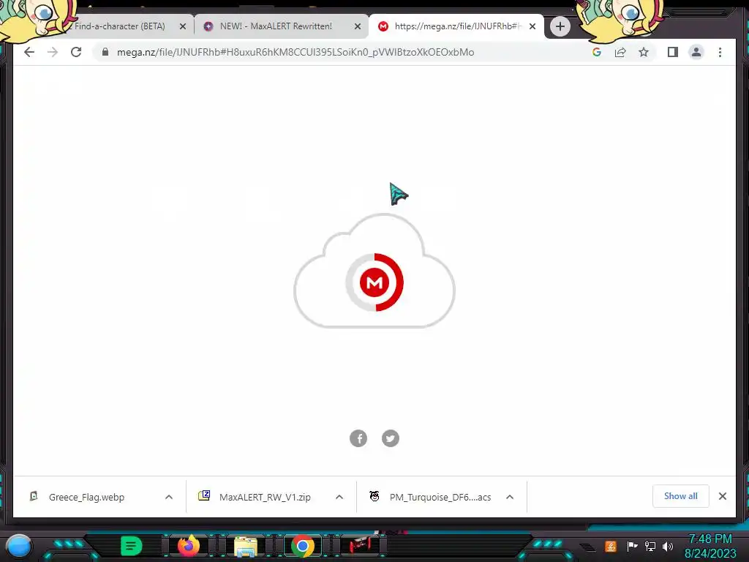Open the Start menu orb
The height and width of the screenshot is (562, 749).
pos(19,546)
